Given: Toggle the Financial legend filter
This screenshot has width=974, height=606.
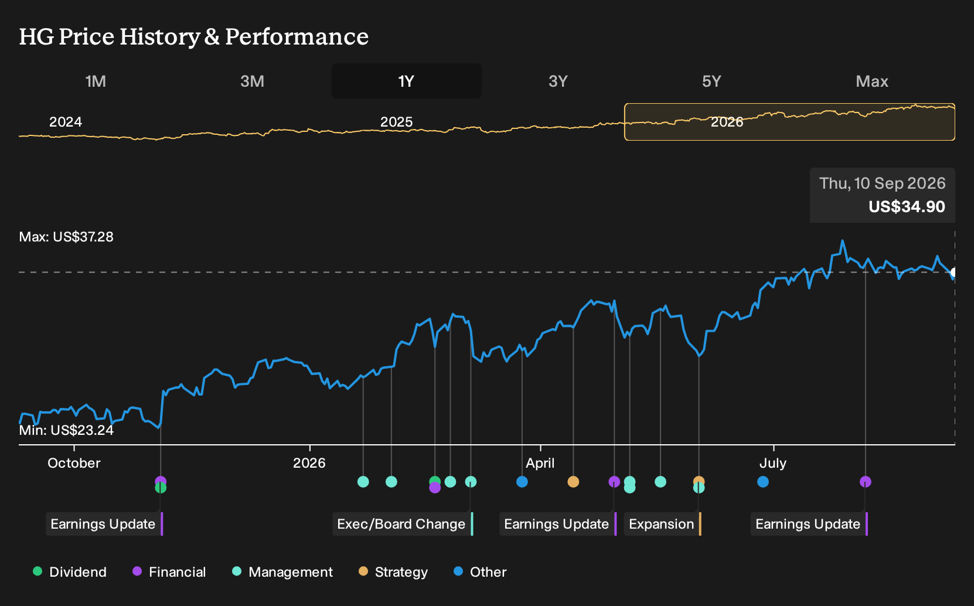Looking at the screenshot, I should pyautogui.click(x=169, y=572).
